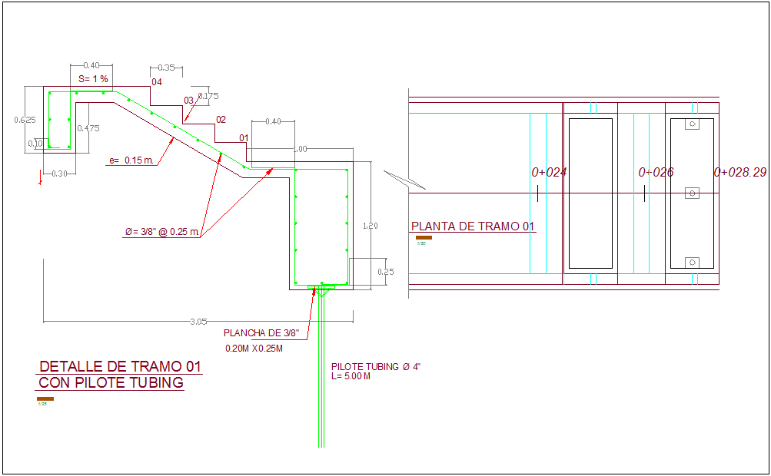
Task: Click the S= 1 % slope label
Action: 93,78
